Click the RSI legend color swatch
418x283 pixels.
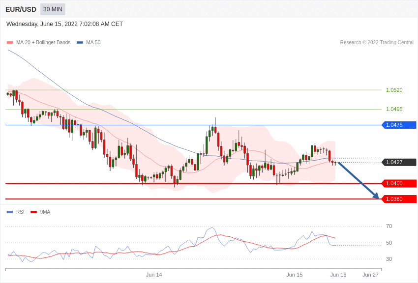click(10, 212)
